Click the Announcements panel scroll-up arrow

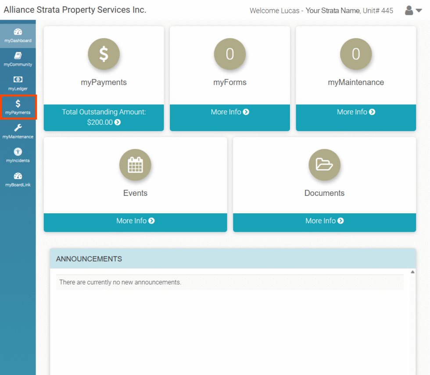412,271
